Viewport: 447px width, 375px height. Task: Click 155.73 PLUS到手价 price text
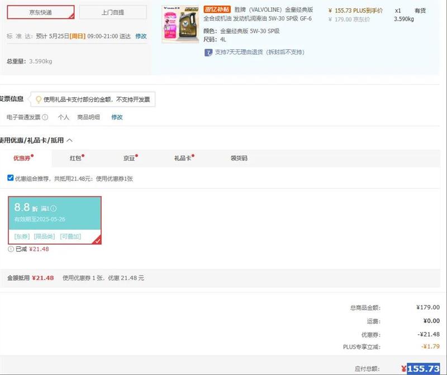[355, 11]
